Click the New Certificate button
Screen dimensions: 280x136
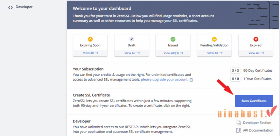pos(254,101)
